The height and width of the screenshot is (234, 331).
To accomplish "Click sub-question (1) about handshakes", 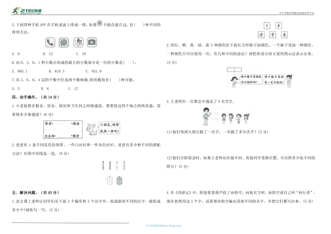I will pyautogui.click(x=217, y=132).
